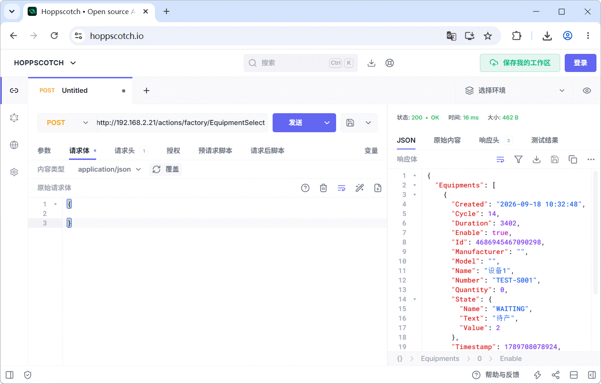Select the Equipments breadcrumb in response path
Image resolution: width=601 pixels, height=384 pixels.
tap(440, 359)
